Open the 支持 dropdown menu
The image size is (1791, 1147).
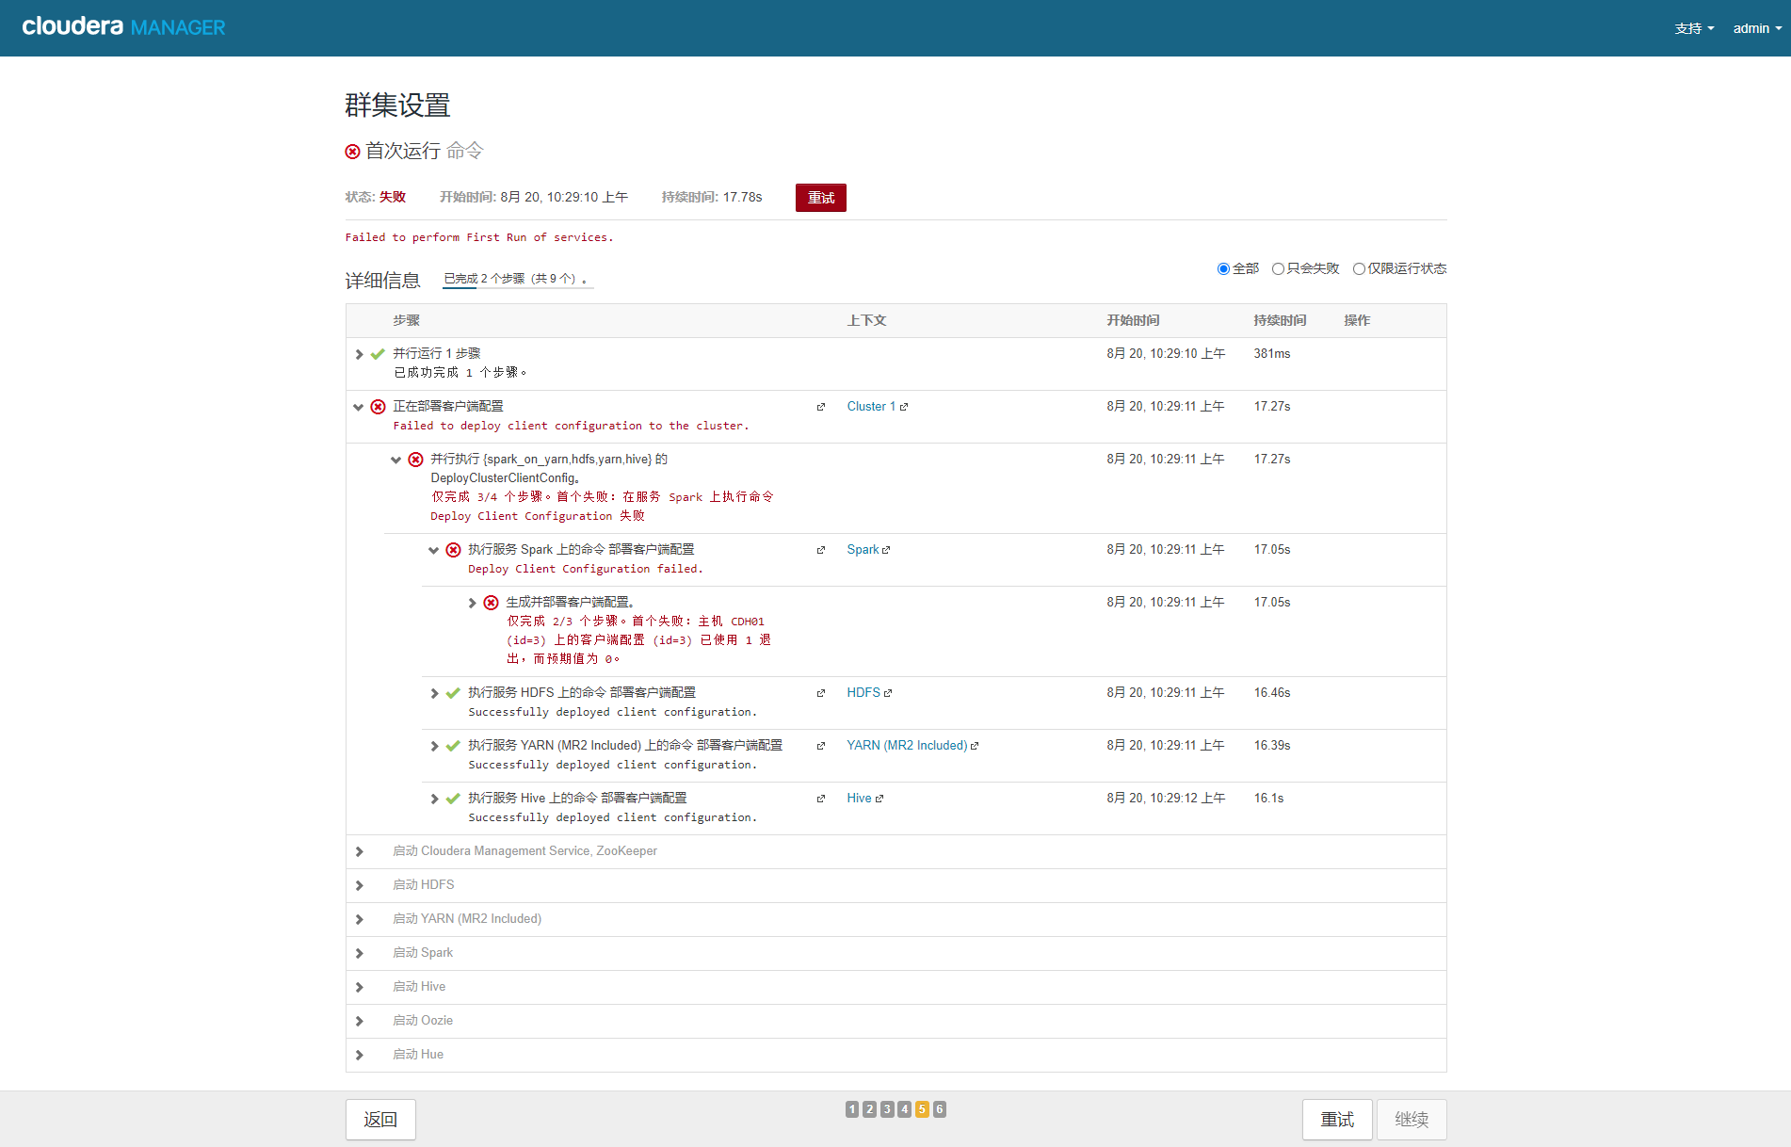click(1694, 28)
